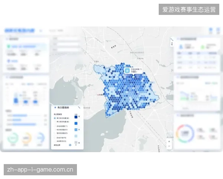The image size is (223, 179).
Task: Click the grey 低 legend swatch
Action: [x=76, y=142]
